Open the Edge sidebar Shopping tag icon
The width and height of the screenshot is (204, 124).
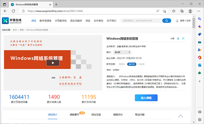200,34
